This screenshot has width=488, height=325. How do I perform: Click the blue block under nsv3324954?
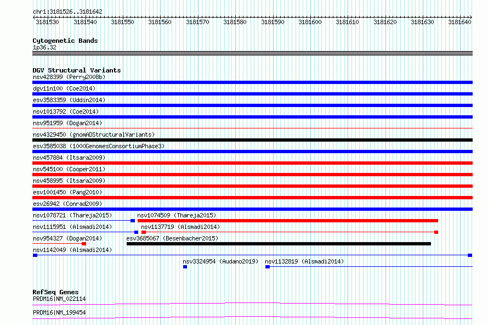point(185,267)
